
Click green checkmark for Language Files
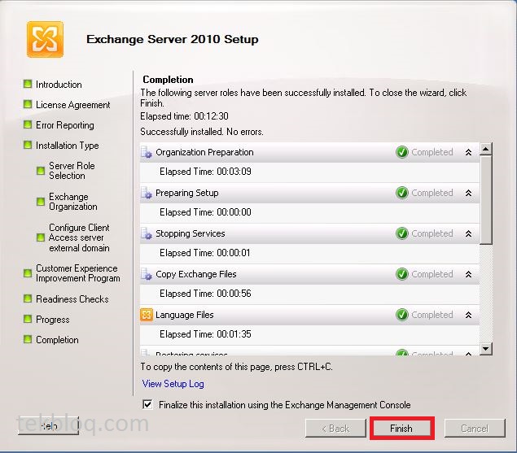tap(402, 315)
